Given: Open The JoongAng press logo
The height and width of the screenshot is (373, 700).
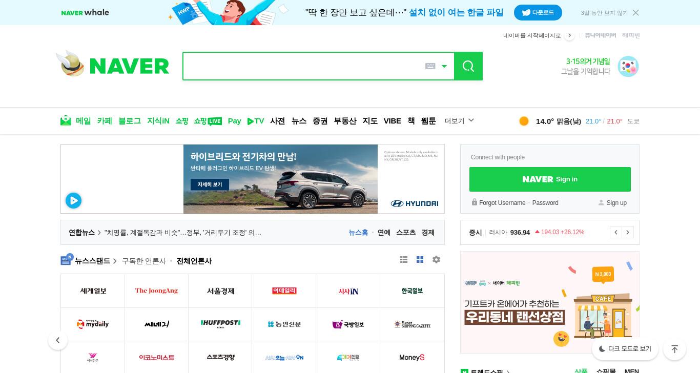Looking at the screenshot, I should 156,291.
